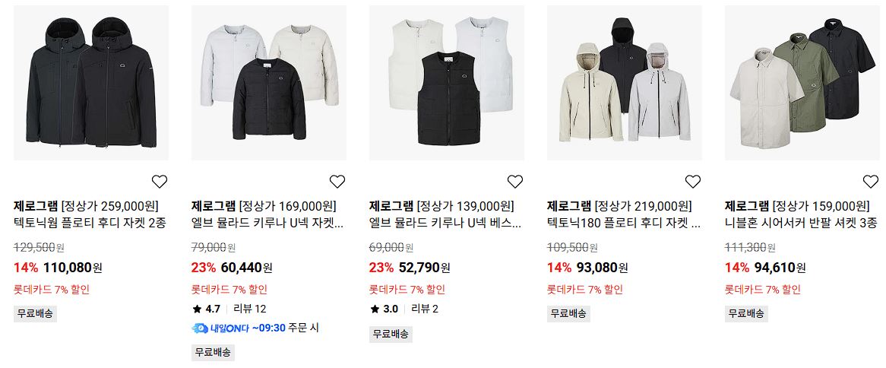Toggle wishlist heart for 텍토닉웜 플로티 후디 자켓 2종
The height and width of the screenshot is (368, 886).
(x=160, y=182)
